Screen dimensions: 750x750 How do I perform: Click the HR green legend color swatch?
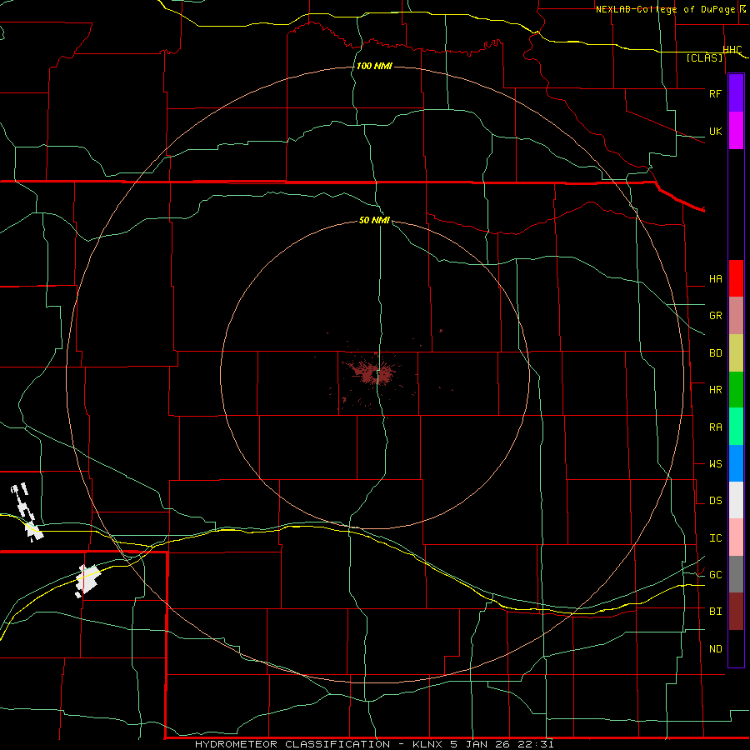pos(736,389)
